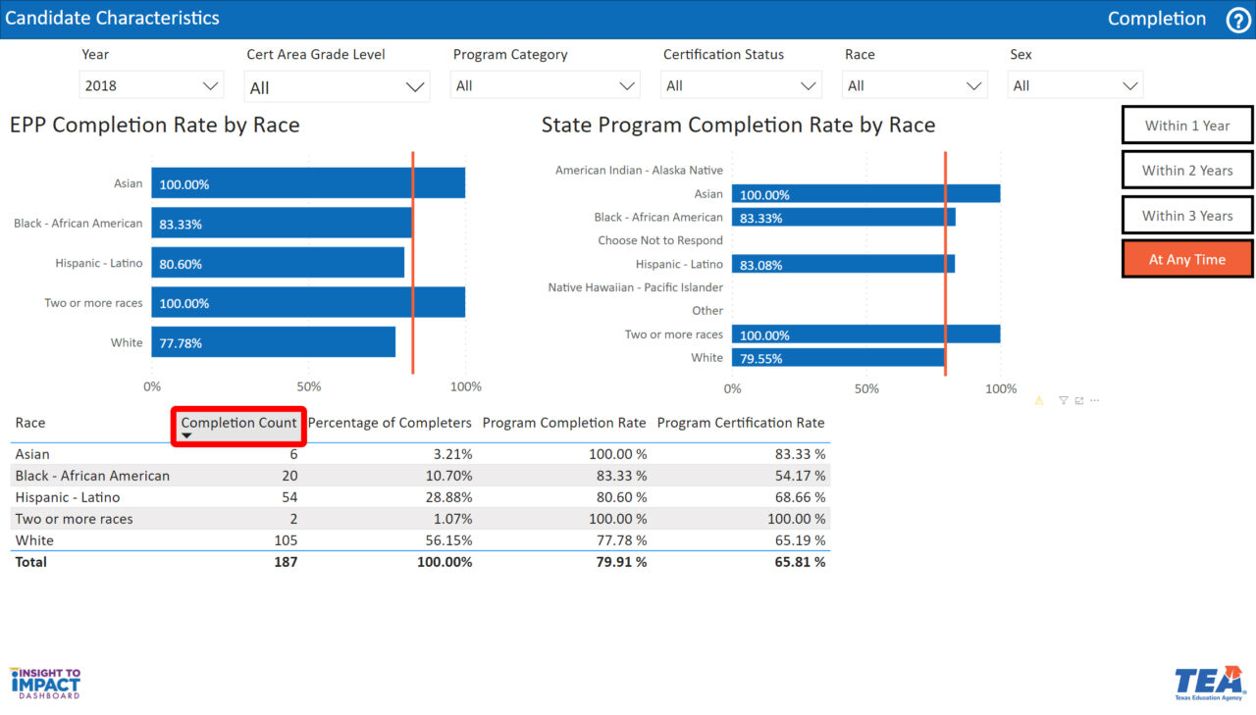Select the Within 1 Year option

tap(1186, 126)
